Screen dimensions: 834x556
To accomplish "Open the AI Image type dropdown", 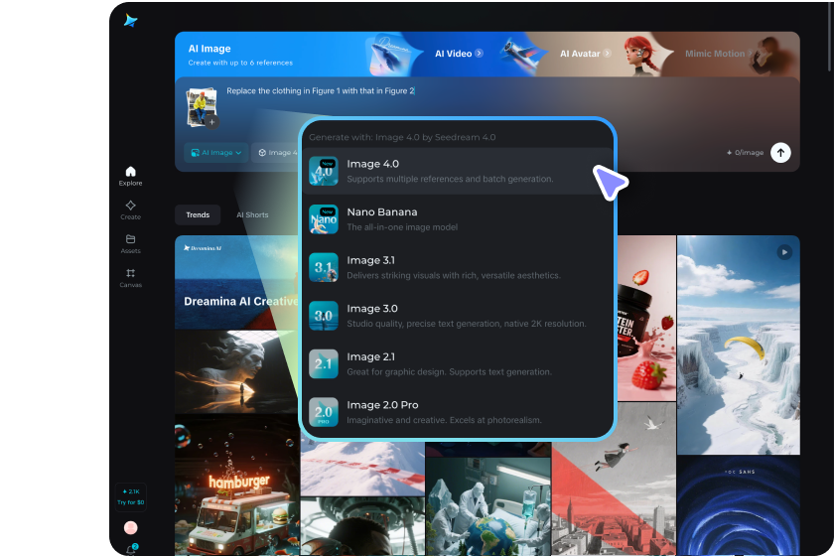I will tap(216, 153).
